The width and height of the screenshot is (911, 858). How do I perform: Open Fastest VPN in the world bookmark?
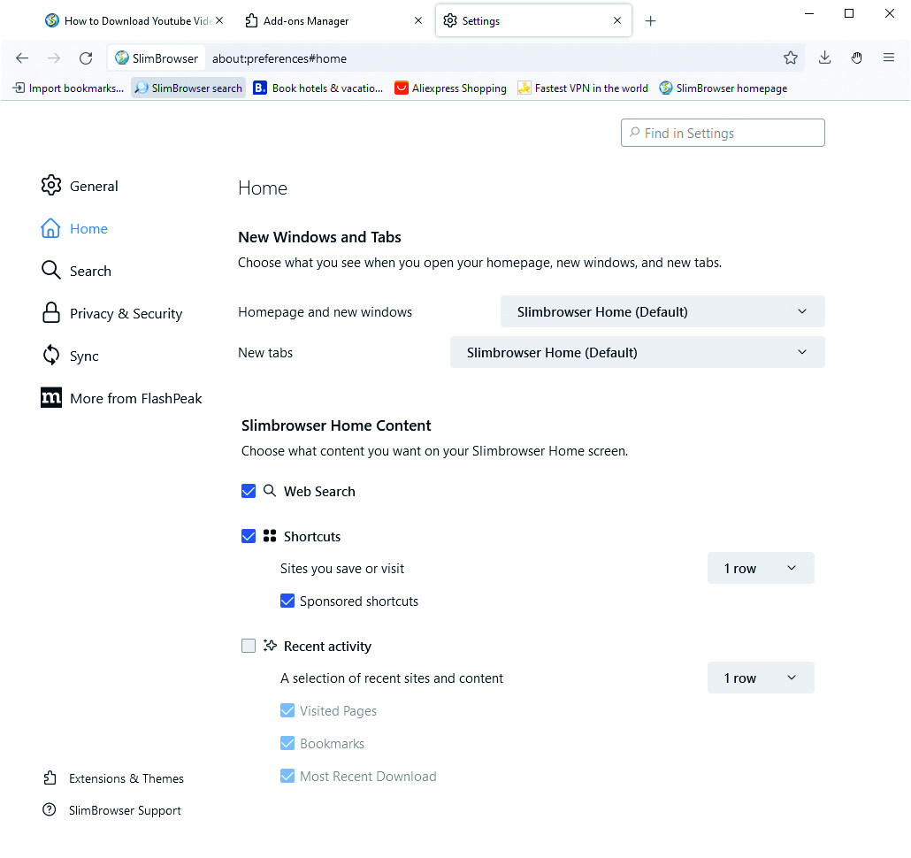[x=583, y=88]
